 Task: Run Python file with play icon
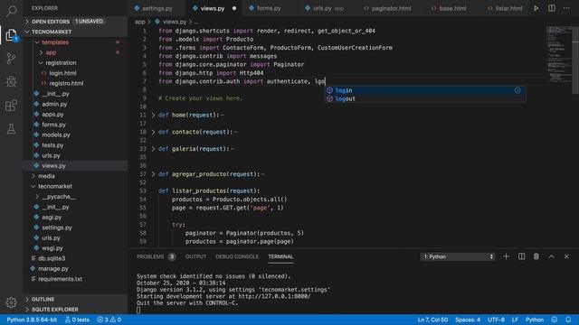536,8
